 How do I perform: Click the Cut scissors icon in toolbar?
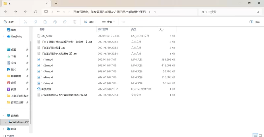(25, 22)
